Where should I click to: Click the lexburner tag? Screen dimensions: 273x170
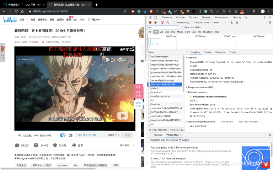click(63, 165)
